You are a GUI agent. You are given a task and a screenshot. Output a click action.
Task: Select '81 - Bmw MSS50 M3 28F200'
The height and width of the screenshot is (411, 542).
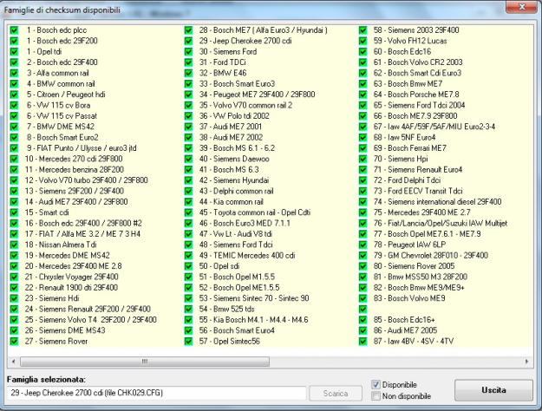[x=421, y=277]
